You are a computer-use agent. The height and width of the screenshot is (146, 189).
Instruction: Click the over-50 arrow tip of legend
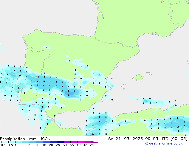pos(94,142)
